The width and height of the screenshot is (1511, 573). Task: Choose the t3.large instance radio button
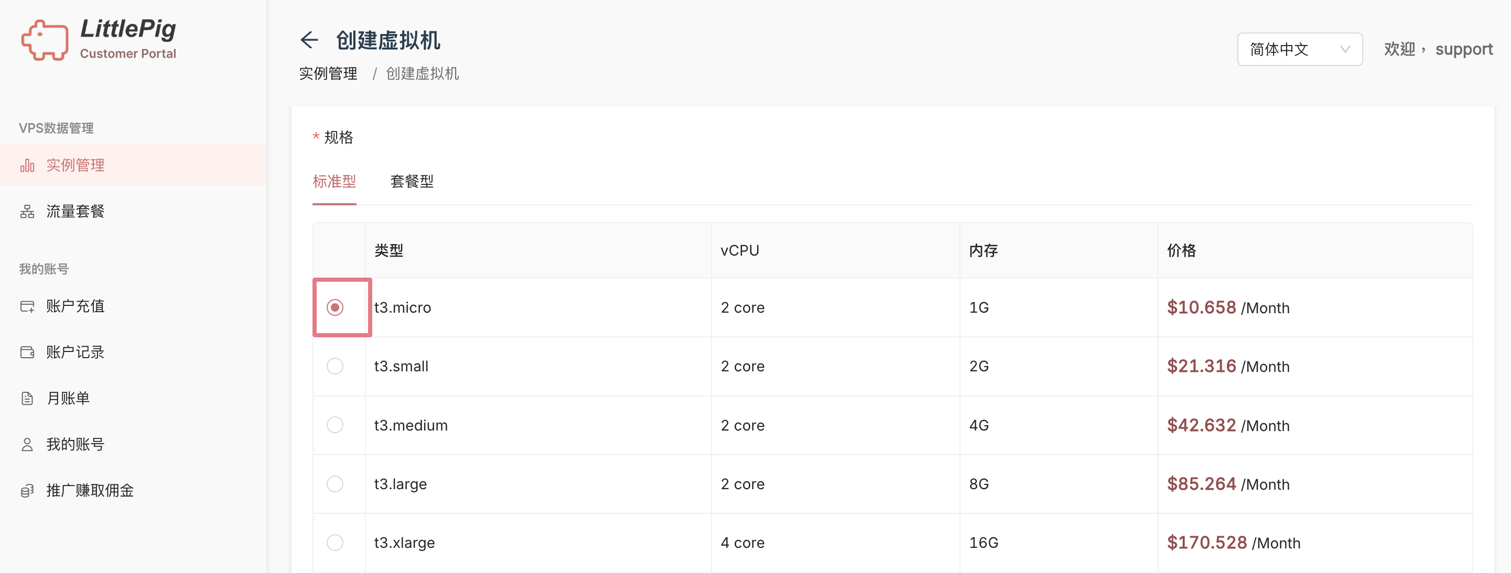[x=335, y=484]
